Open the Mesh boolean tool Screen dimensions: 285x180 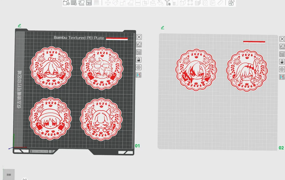point(145,3)
